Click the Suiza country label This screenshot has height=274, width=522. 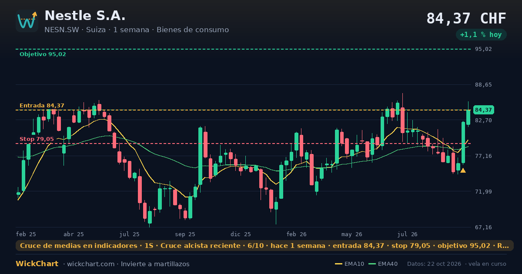point(96,30)
